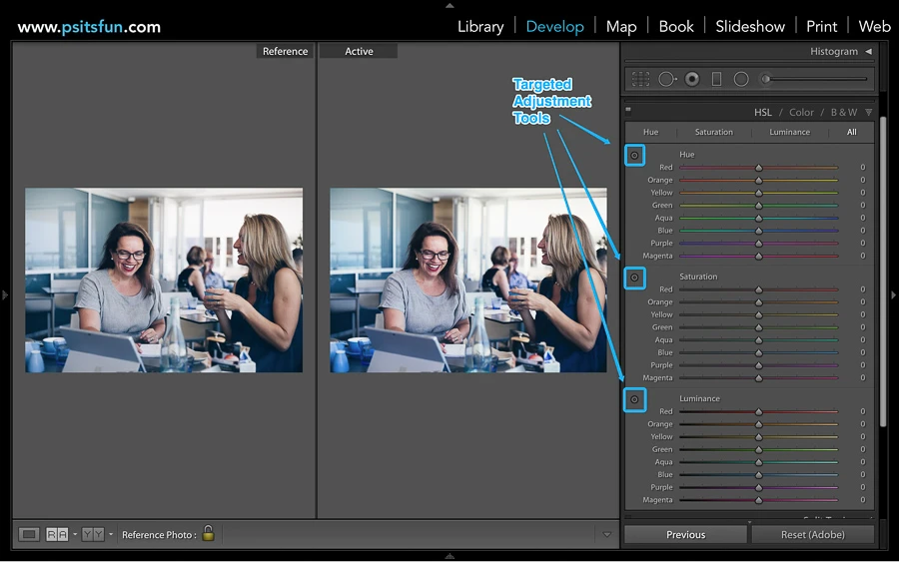Hide the top module picker panel
This screenshot has height=562, width=899.
tap(449, 5)
